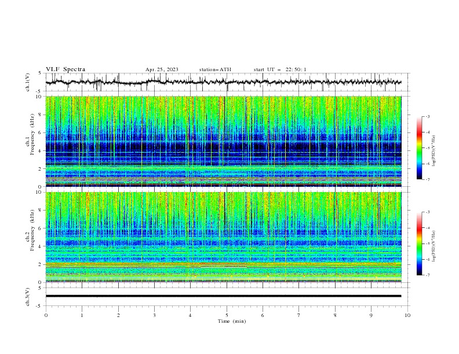Click the "VLF Spectra" title text
This screenshot has width=459, height=354.
tap(65, 69)
